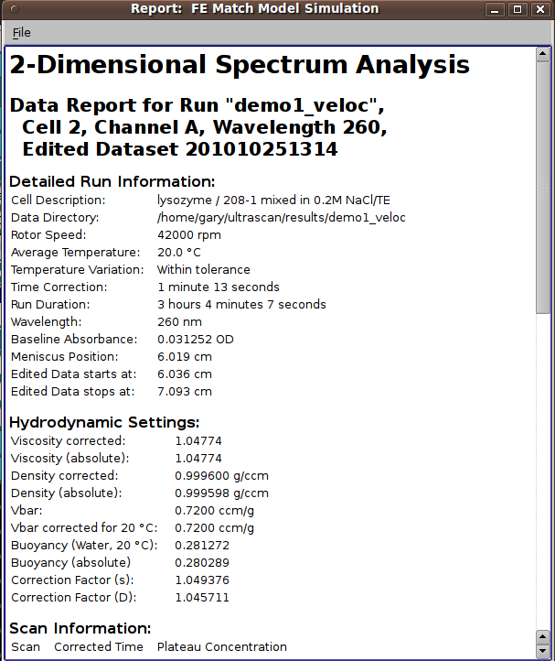555x661 pixels.
Task: Click the window title bar text
Action: tap(255, 8)
